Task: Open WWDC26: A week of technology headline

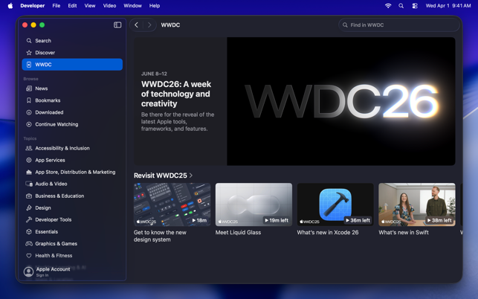Action: (x=176, y=94)
